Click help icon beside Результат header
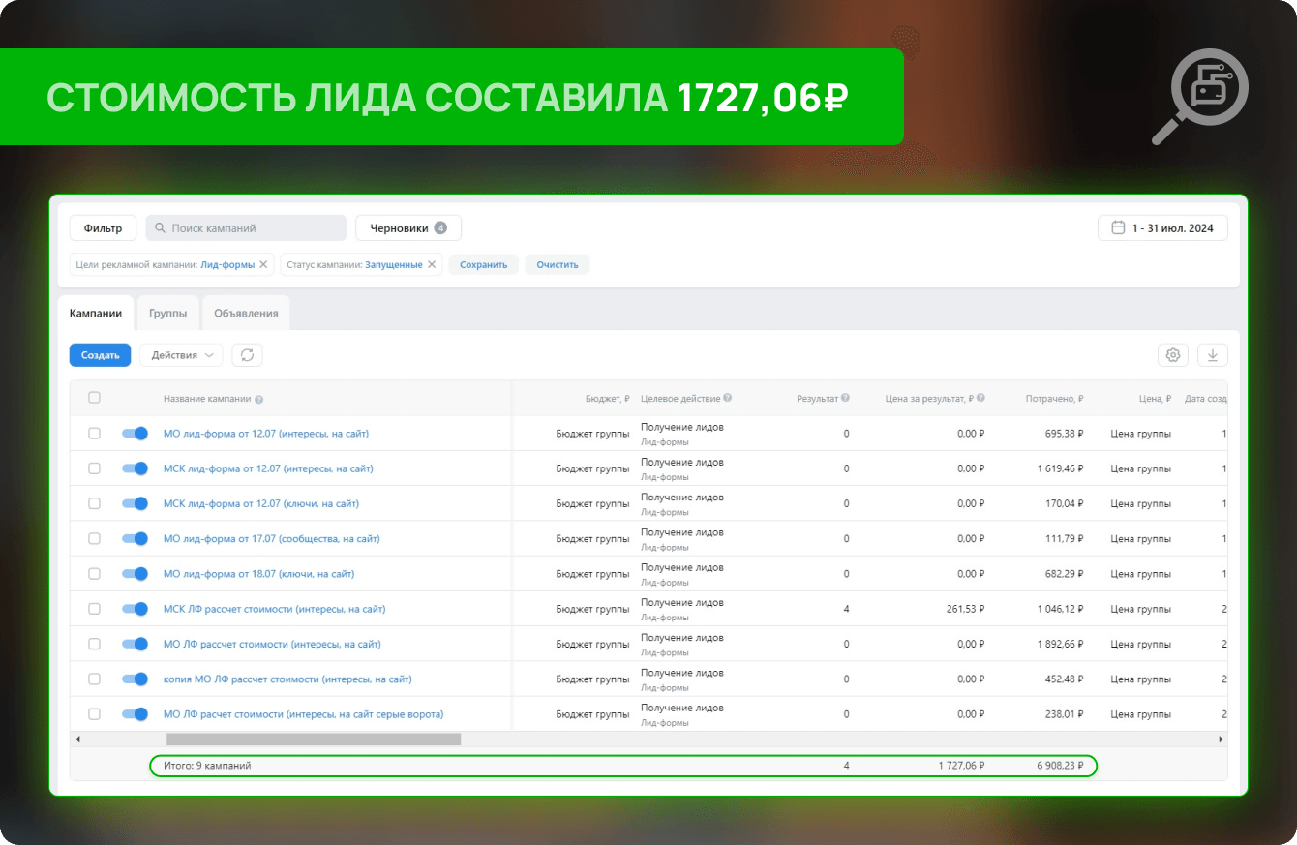The image size is (1297, 845). click(845, 398)
